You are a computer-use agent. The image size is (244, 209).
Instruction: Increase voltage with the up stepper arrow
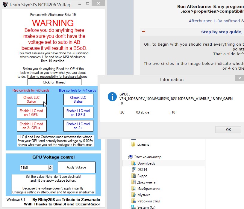[x=50, y=167]
